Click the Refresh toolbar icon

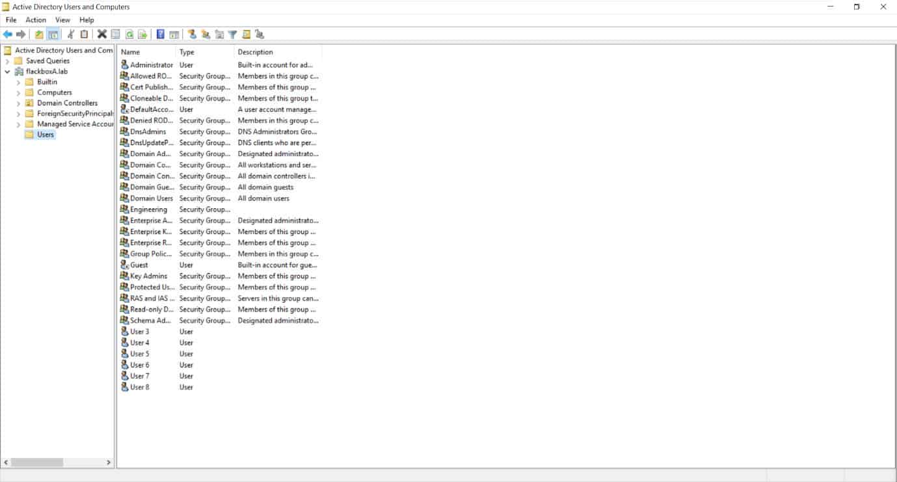129,34
